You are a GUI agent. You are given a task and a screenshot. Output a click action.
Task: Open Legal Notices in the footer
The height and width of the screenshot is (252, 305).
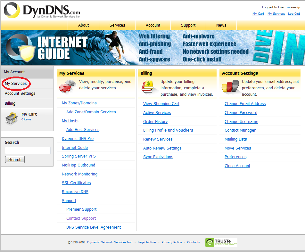(147, 242)
